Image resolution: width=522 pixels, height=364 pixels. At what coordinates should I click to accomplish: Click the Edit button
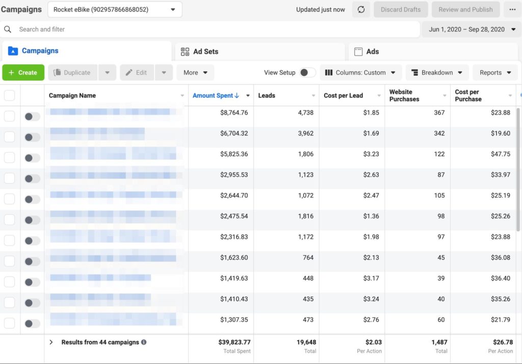click(137, 72)
